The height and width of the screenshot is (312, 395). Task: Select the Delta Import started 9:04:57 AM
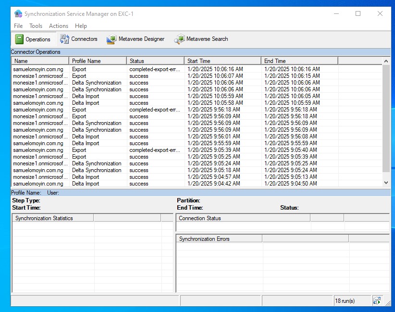pos(197,177)
